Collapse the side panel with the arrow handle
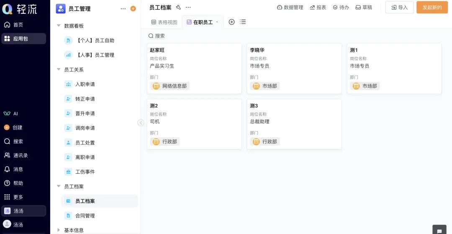This screenshot has width=452, height=234. coord(141,123)
